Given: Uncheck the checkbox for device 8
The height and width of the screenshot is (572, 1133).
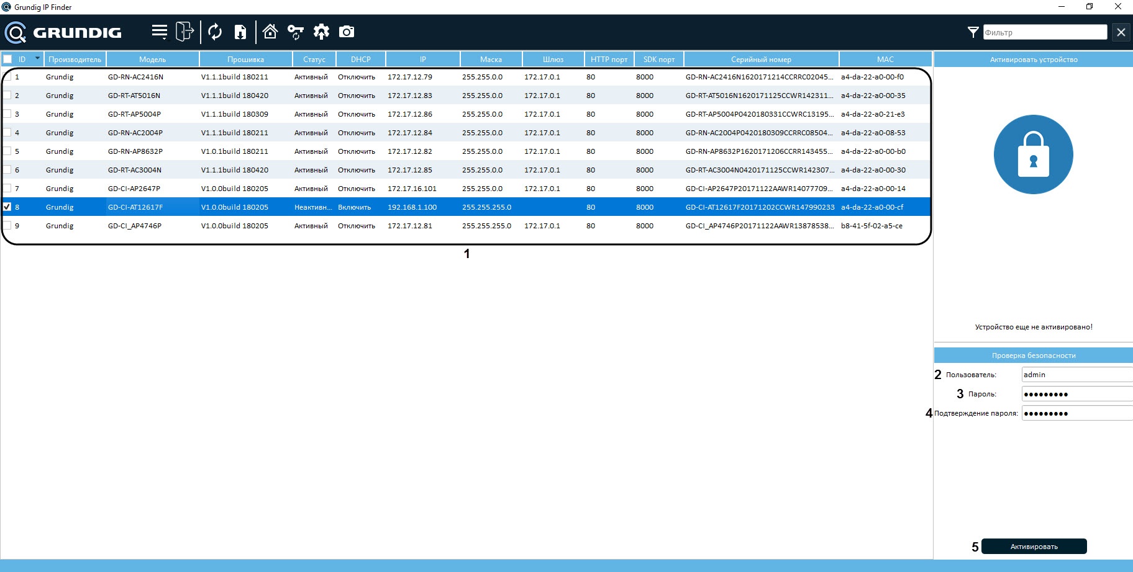Looking at the screenshot, I should pyautogui.click(x=7, y=207).
